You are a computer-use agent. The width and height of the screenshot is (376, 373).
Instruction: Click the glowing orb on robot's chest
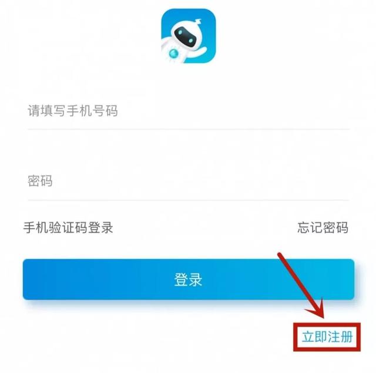(173, 53)
